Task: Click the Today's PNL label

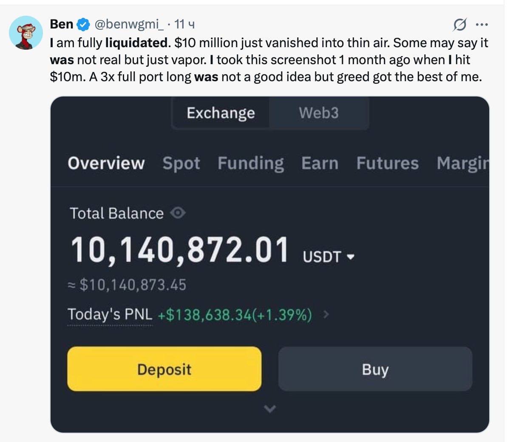Action: (x=110, y=314)
